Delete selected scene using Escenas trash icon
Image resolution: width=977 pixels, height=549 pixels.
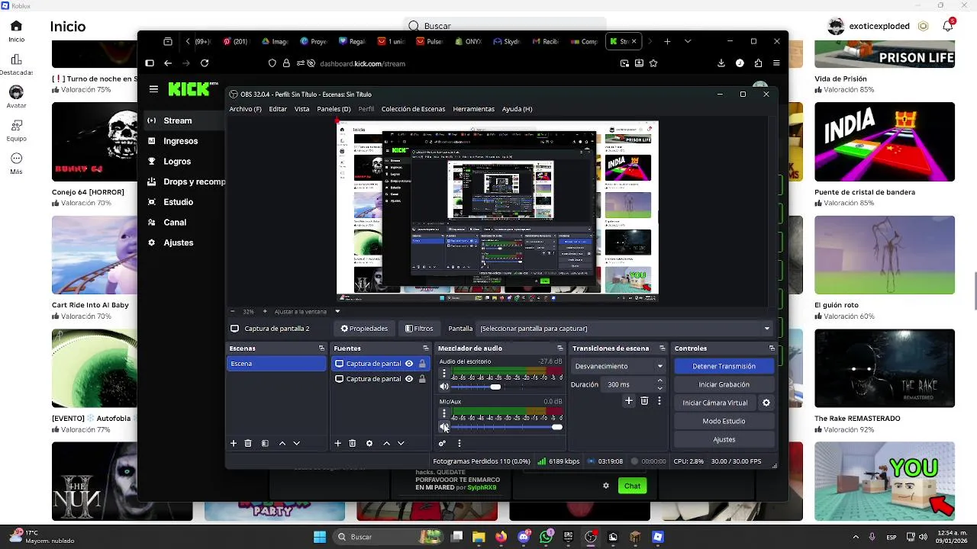[248, 443]
